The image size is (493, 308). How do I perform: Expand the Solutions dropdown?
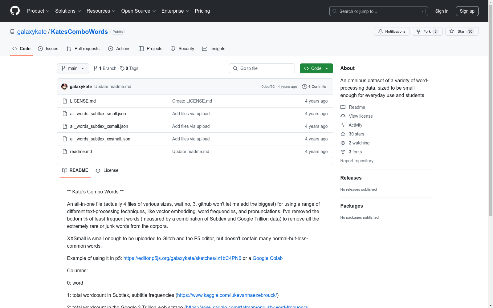[68, 11]
